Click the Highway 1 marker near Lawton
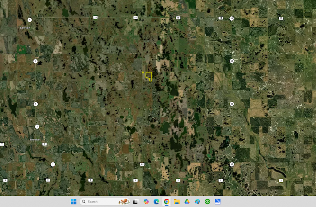316x207 pixels. (30, 20)
